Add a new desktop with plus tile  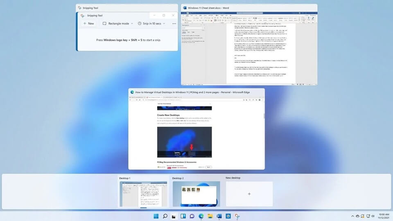coord(249,194)
